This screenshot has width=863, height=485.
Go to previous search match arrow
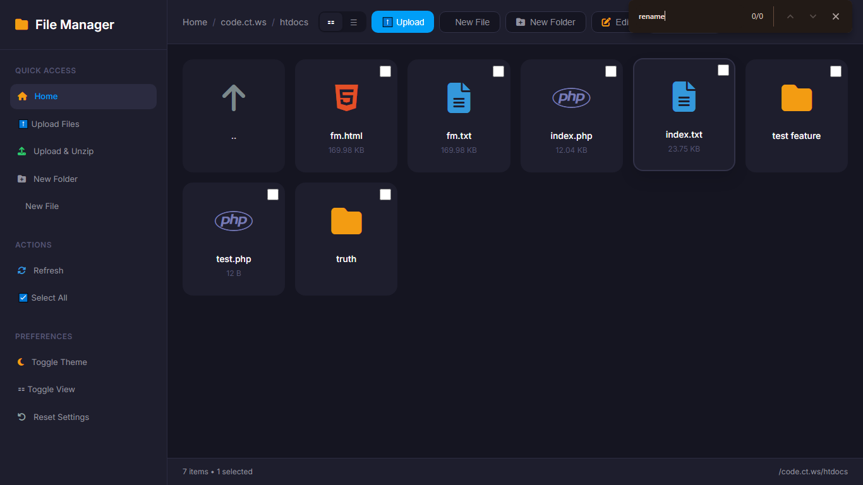(790, 16)
